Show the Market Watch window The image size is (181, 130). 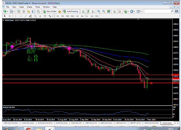19,11
